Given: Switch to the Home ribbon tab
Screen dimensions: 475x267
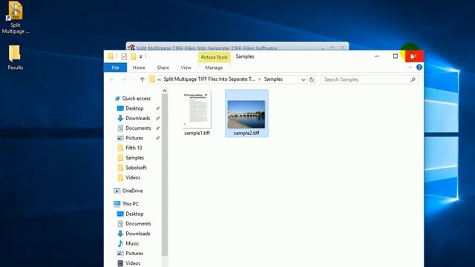Looking at the screenshot, I should (139, 67).
